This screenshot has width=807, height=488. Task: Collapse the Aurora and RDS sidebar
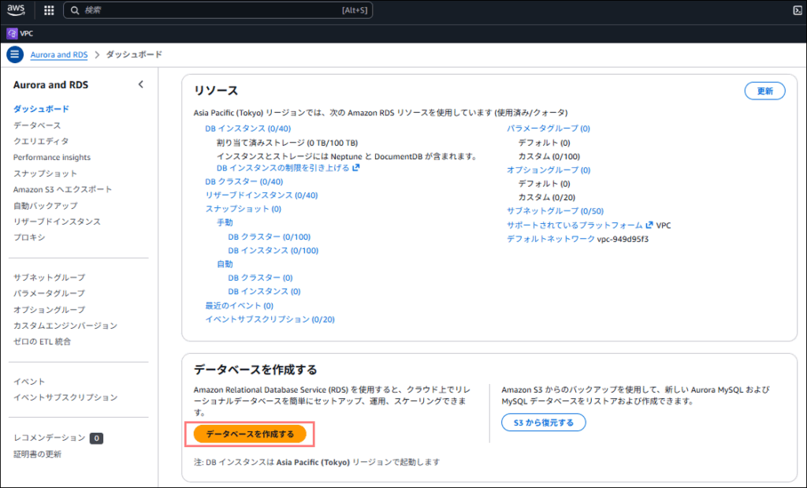pos(141,84)
